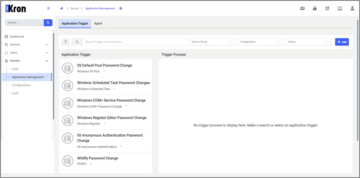Open the Configuration dropdown
The image size is (360, 178).
[x=261, y=42]
